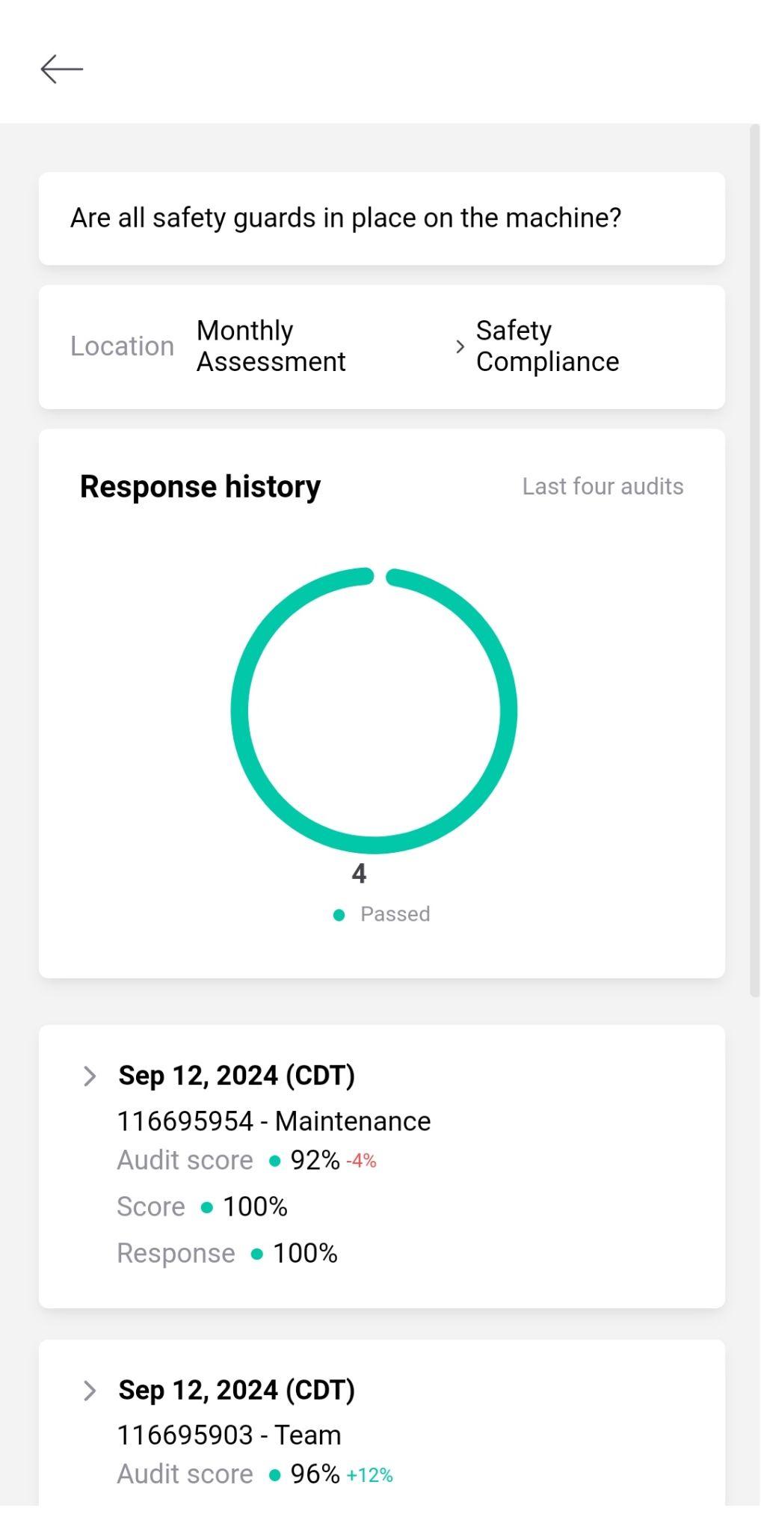Tap the back arrow icon
761x1532 pixels.
click(x=61, y=69)
